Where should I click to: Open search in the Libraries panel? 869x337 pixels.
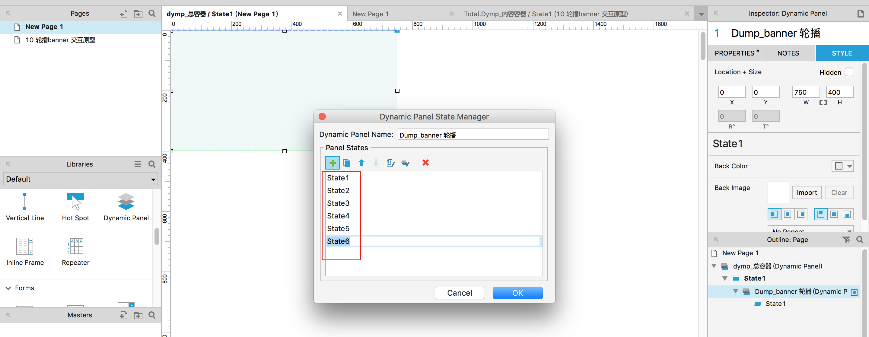152,164
